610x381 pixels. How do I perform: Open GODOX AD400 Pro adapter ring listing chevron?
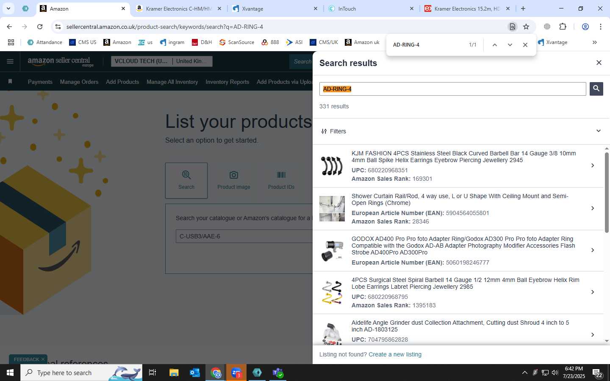point(593,250)
